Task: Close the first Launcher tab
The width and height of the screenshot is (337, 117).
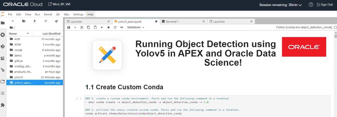Action: point(108,21)
